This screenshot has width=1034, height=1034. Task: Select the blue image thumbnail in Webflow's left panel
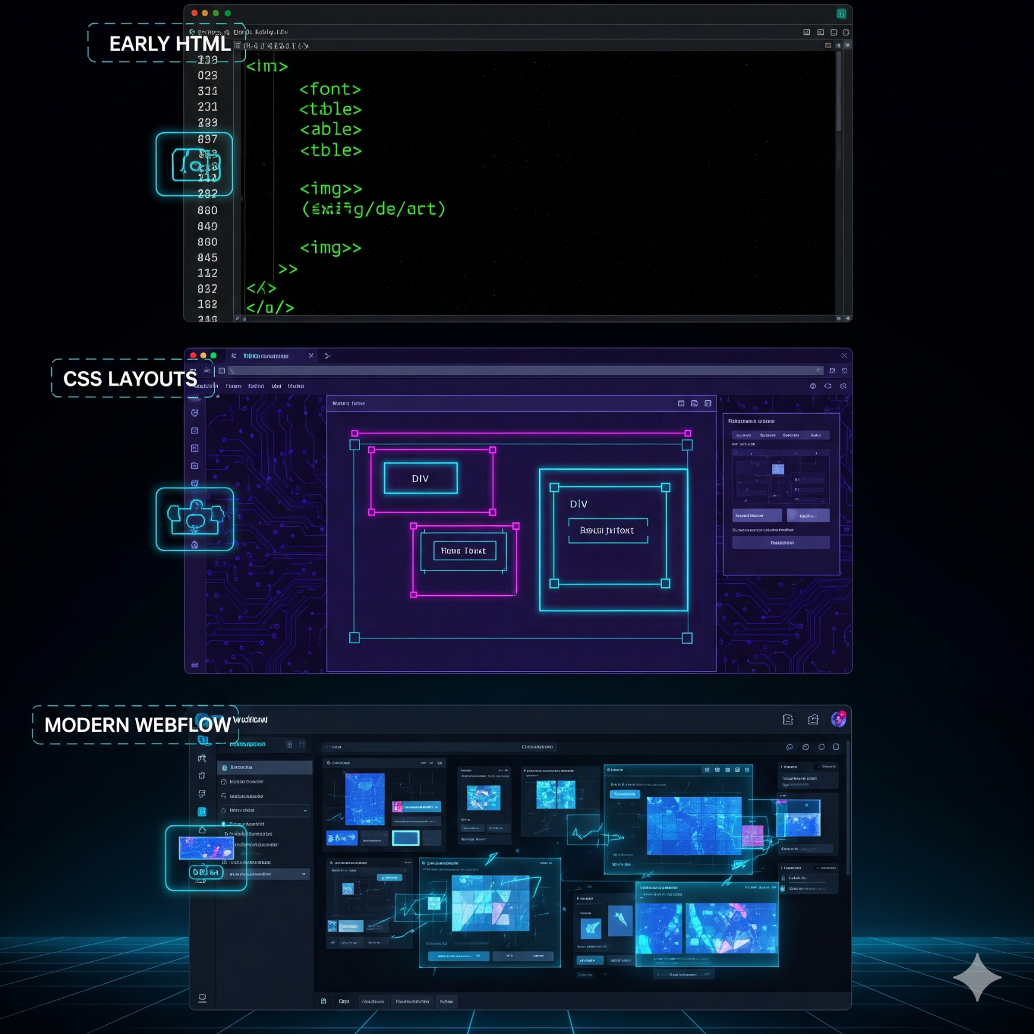[207, 849]
